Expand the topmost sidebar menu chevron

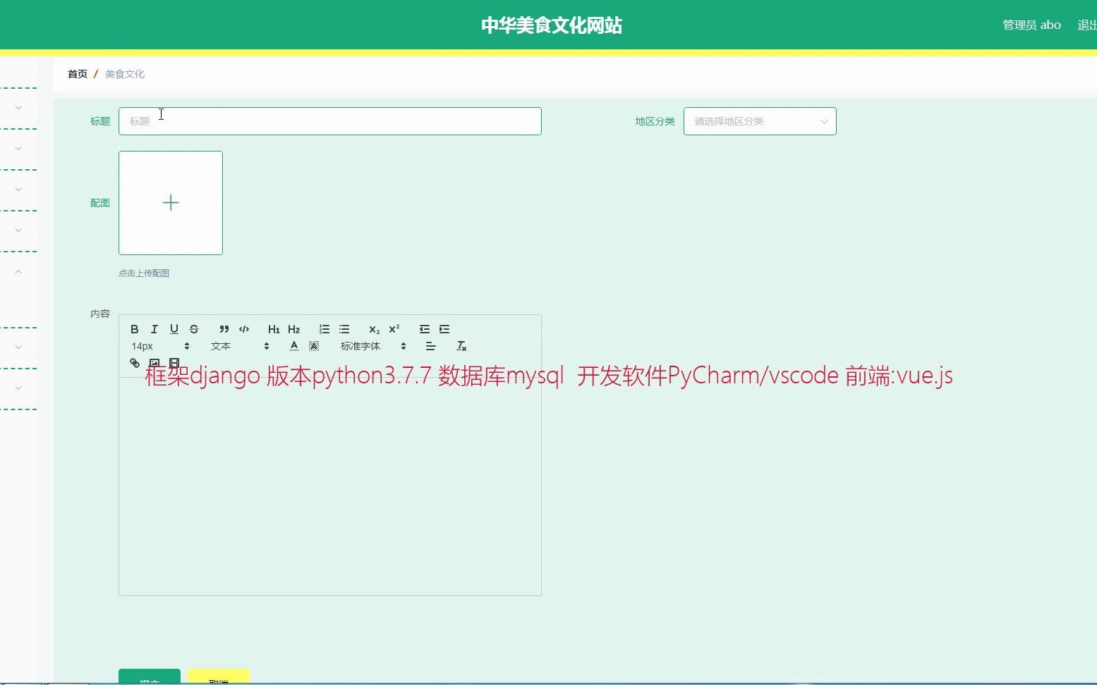click(x=18, y=108)
